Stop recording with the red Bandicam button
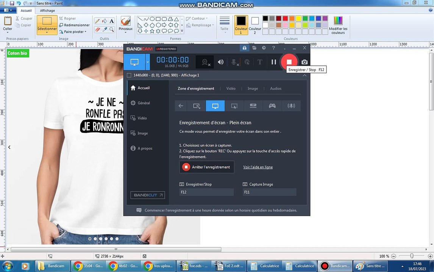The image size is (434, 272). (x=289, y=62)
